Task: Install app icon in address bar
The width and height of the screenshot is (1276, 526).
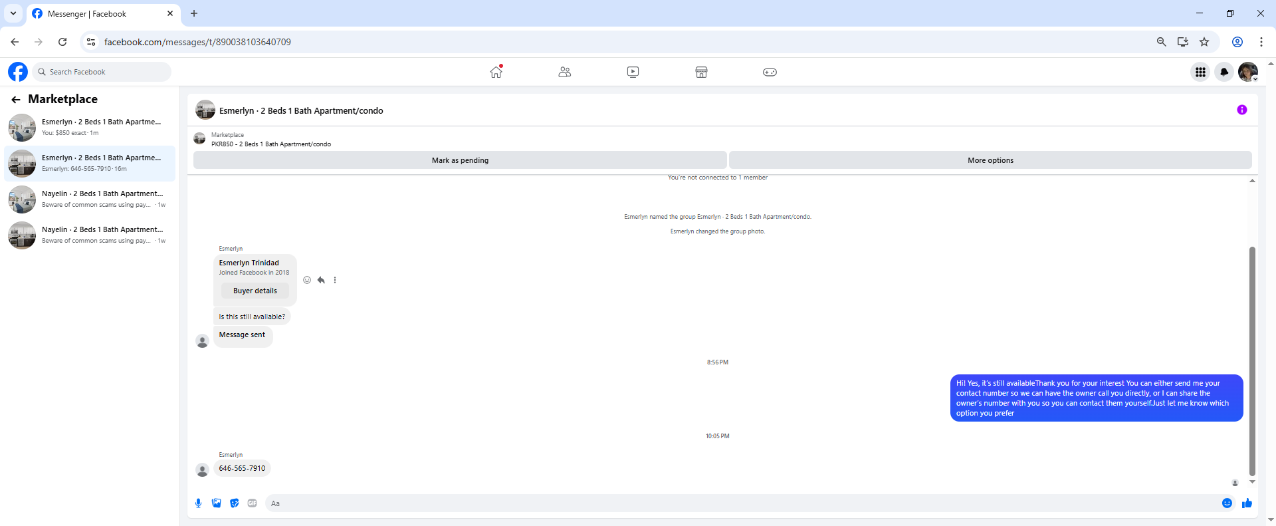Action: tap(1183, 42)
